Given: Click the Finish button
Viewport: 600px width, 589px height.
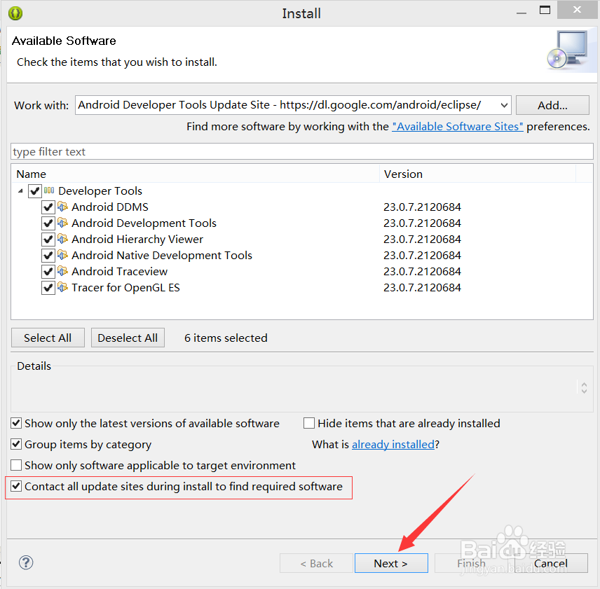Looking at the screenshot, I should click(472, 563).
